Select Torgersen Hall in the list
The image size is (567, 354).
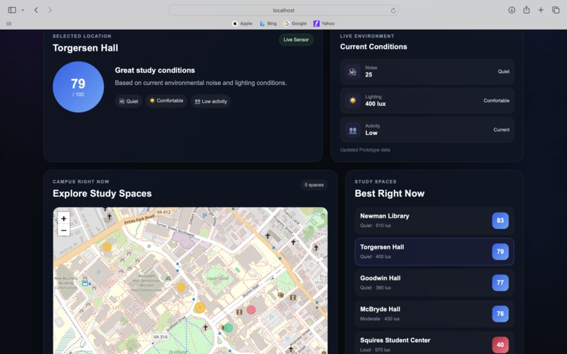[434, 251]
